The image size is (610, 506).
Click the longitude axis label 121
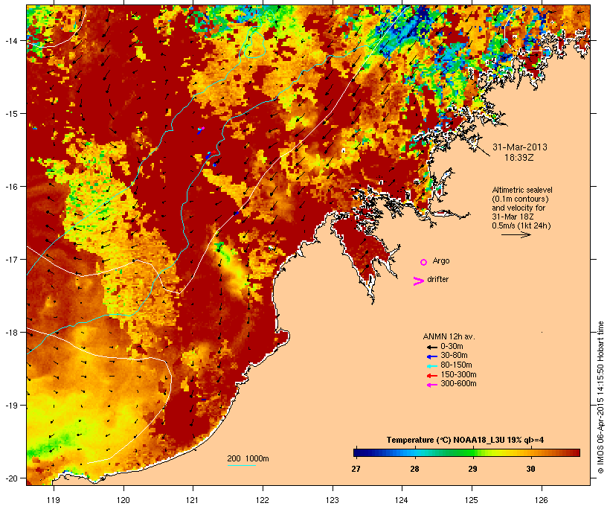coord(193,500)
